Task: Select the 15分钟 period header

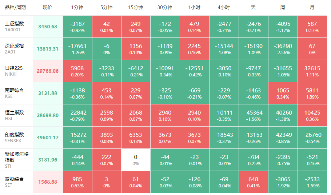Action: pos(136,8)
